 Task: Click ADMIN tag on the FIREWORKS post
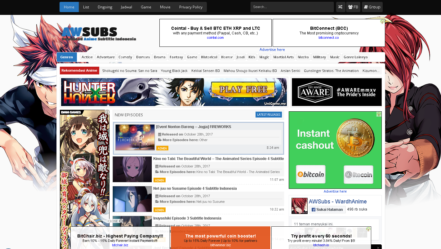pos(162,148)
